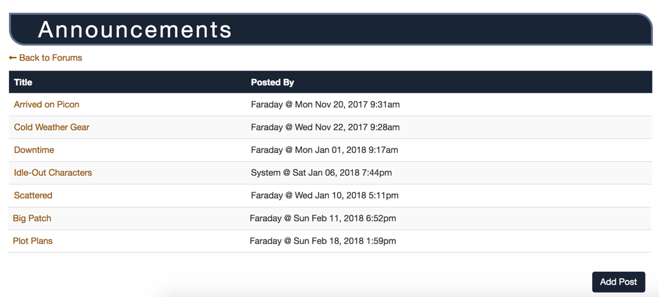This screenshot has height=297, width=660.
Task: Click the Add Post button
Action: 618,282
